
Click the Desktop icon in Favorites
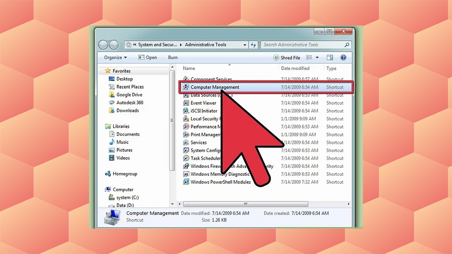pos(112,79)
